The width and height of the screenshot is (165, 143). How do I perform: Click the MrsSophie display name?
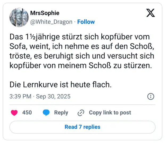[x=45, y=13]
